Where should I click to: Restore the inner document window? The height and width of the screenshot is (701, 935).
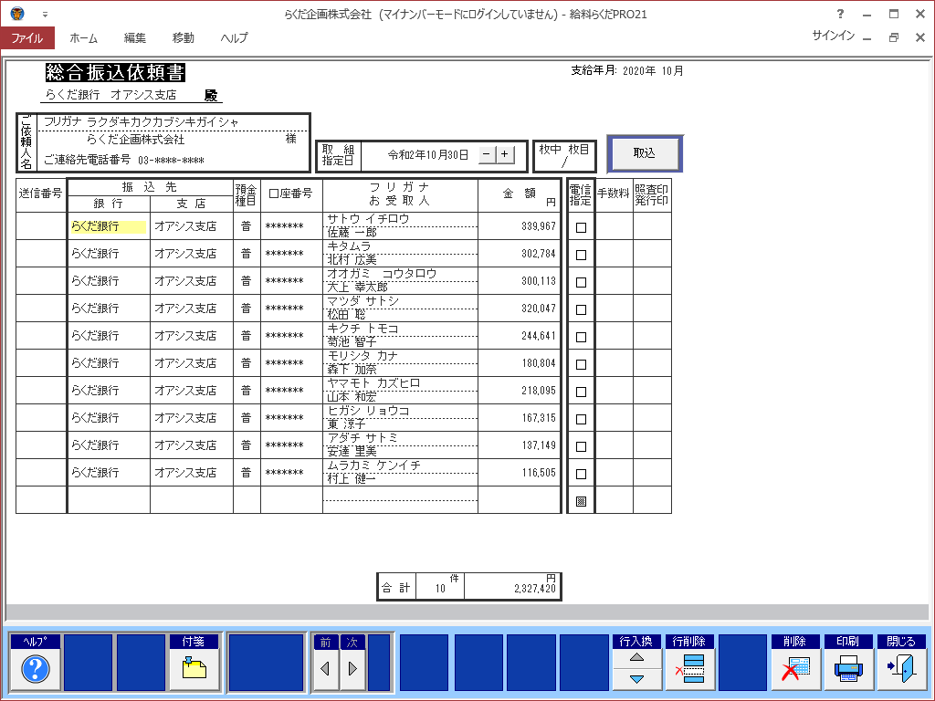(893, 37)
